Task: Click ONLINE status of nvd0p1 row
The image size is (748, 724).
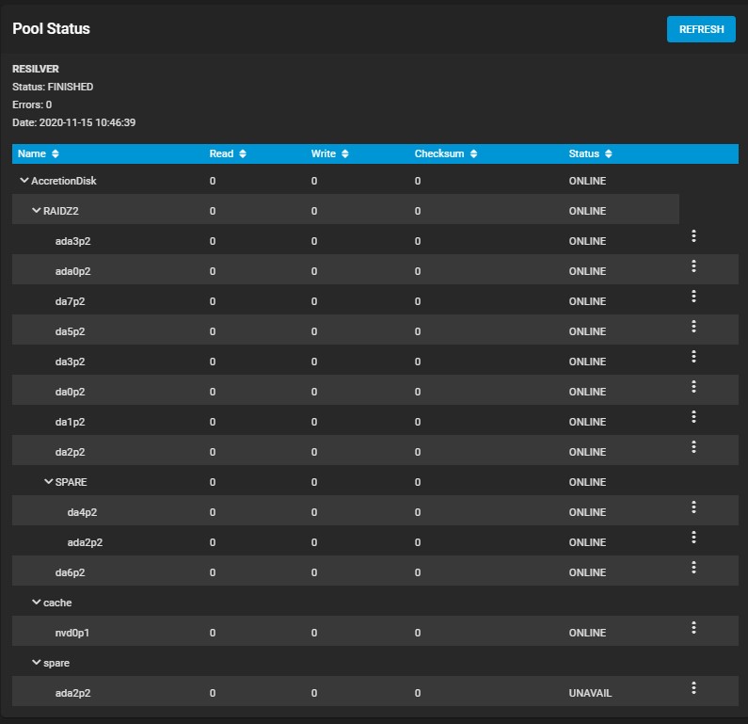Action: [x=587, y=633]
